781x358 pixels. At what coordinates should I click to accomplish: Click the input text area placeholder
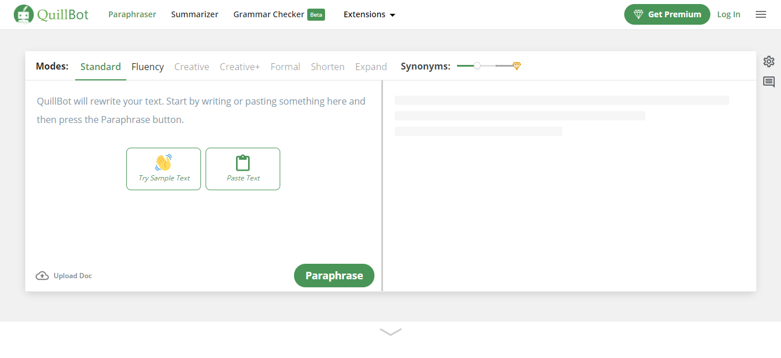(201, 110)
